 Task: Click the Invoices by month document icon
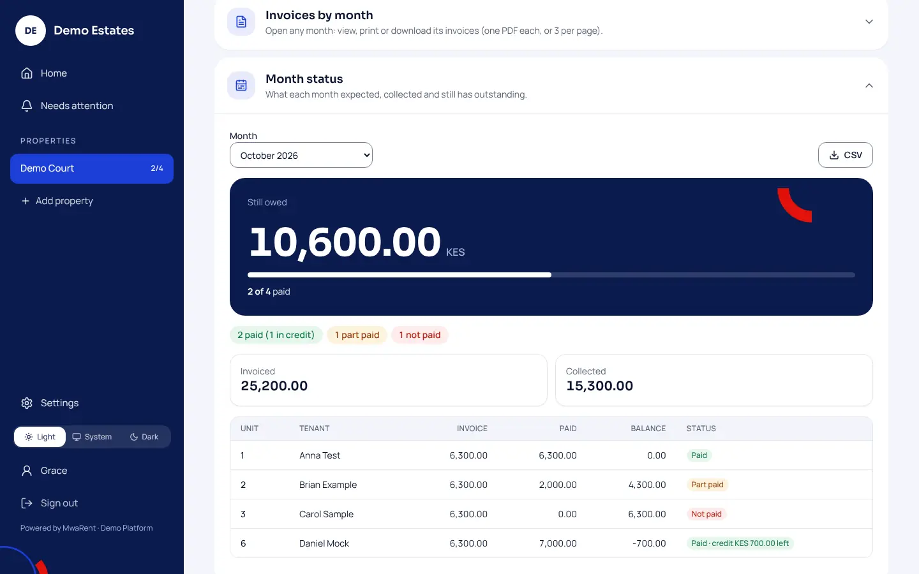point(241,22)
